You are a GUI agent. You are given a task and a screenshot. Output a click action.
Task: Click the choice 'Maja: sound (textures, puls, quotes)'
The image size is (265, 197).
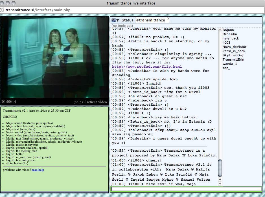29,123
